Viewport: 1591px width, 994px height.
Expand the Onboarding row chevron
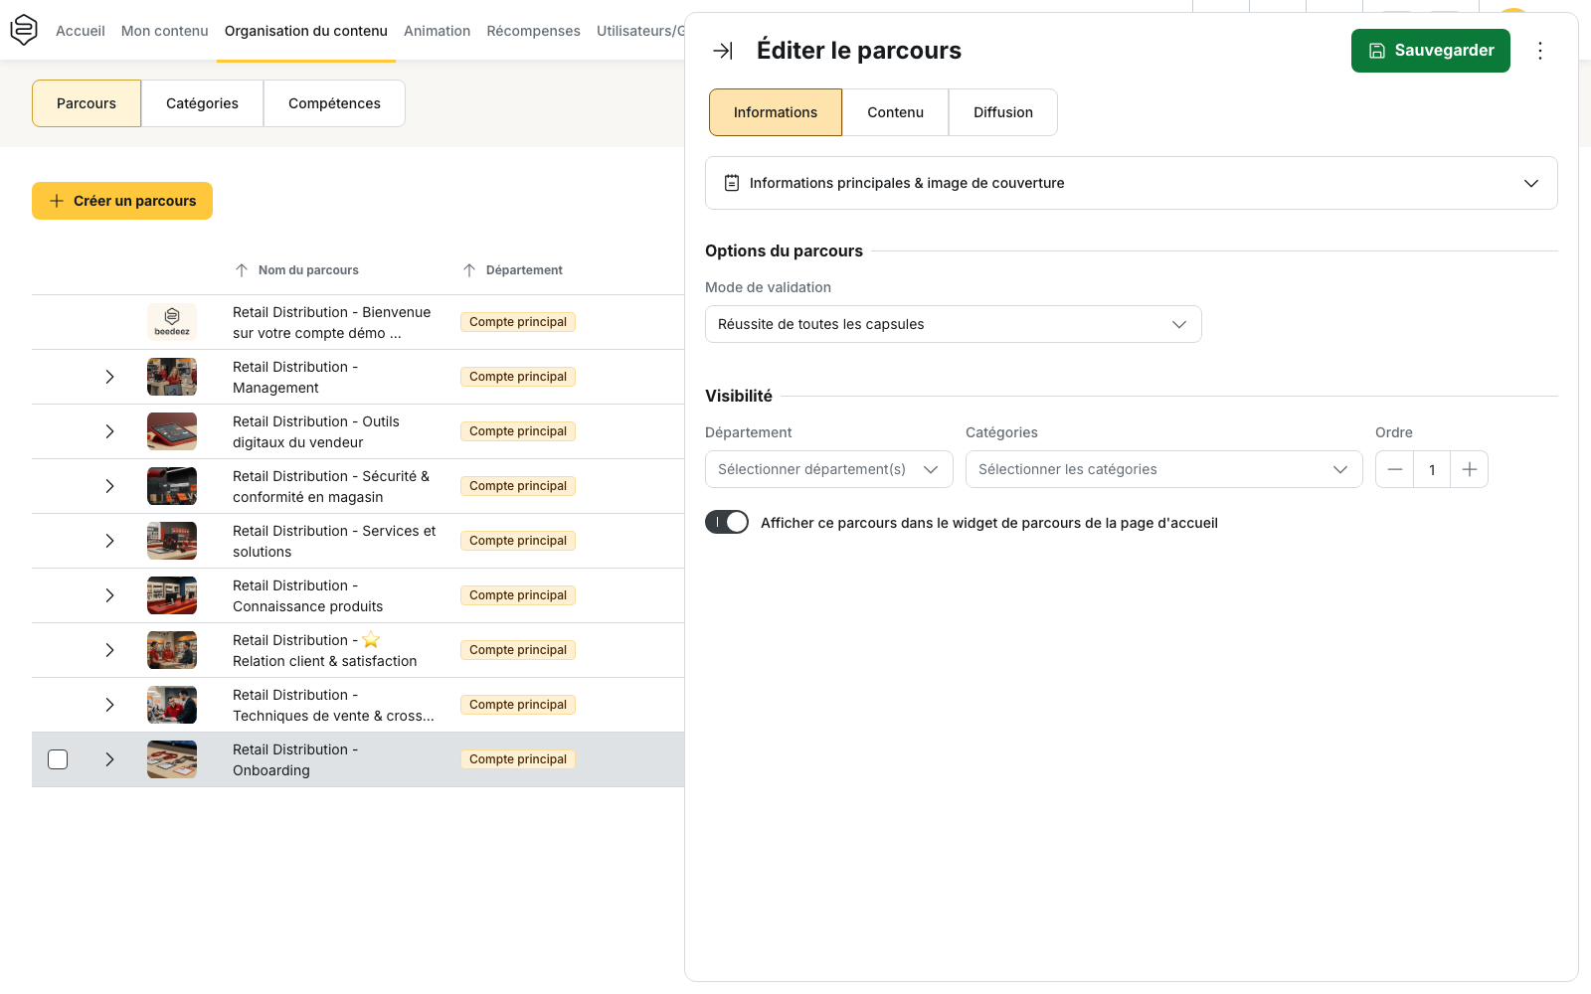pyautogui.click(x=109, y=759)
